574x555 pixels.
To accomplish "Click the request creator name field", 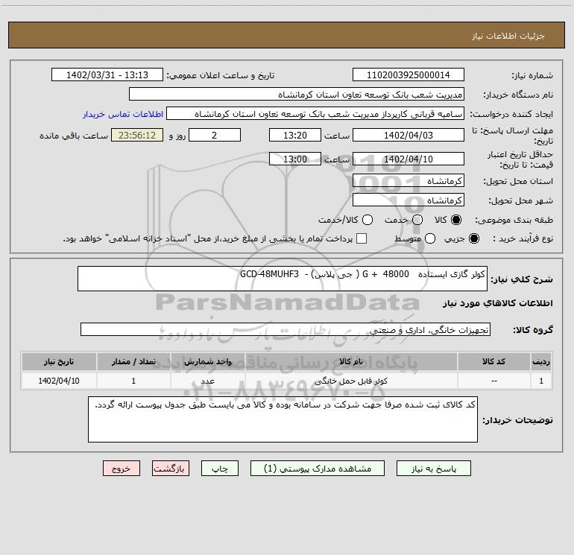I will coord(315,113).
